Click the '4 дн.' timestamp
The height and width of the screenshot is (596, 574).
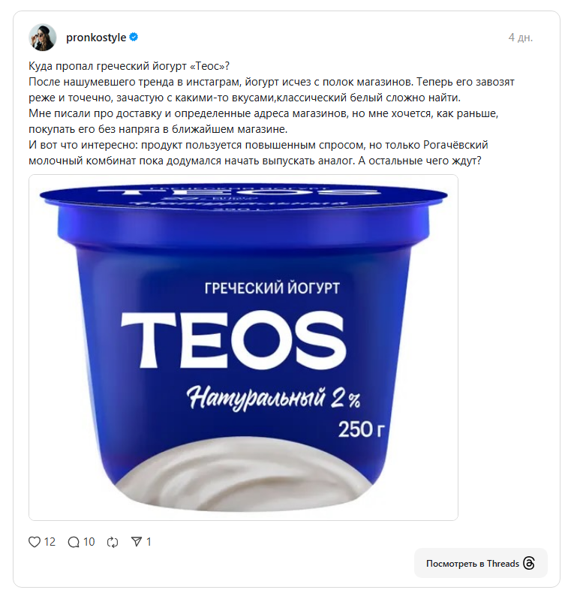tap(521, 38)
